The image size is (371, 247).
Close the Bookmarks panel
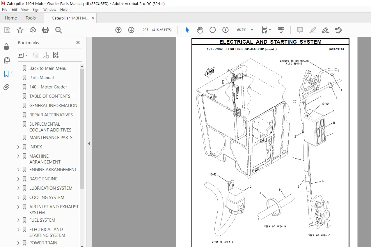point(78,42)
